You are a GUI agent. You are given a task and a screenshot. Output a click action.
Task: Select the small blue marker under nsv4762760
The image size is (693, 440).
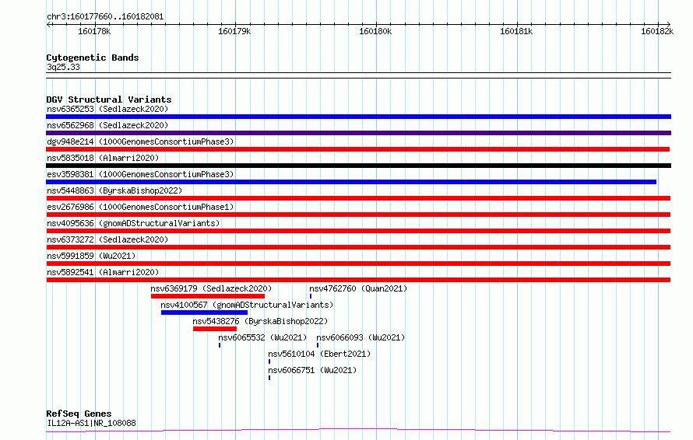[311, 296]
